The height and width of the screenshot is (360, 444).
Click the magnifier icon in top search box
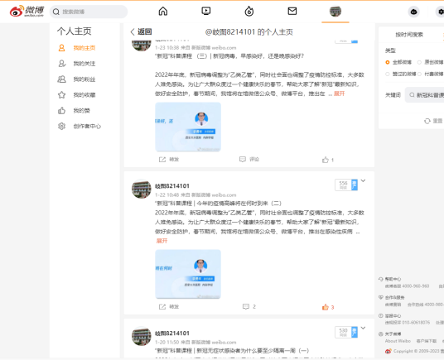56,12
